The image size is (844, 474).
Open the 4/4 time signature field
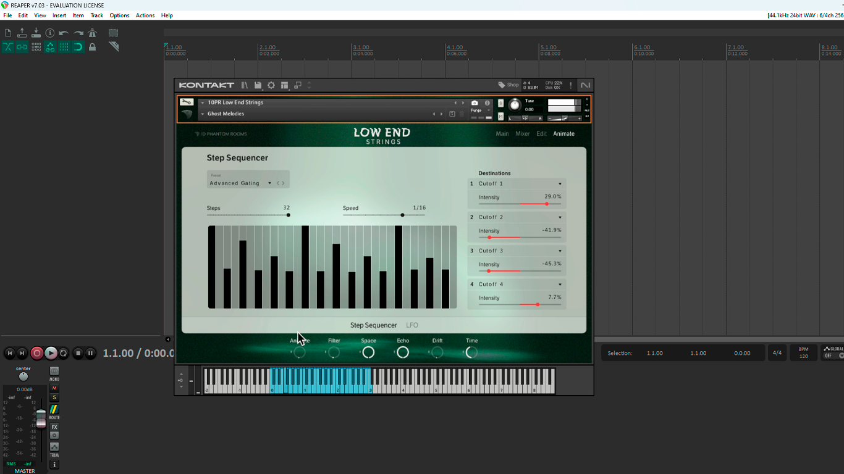[x=777, y=353]
